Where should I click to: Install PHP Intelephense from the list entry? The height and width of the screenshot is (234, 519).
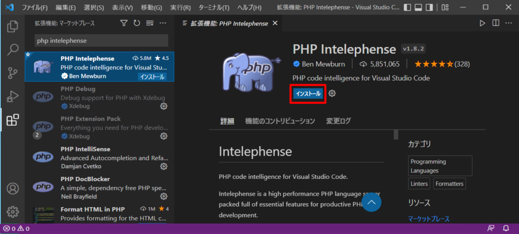(x=152, y=77)
